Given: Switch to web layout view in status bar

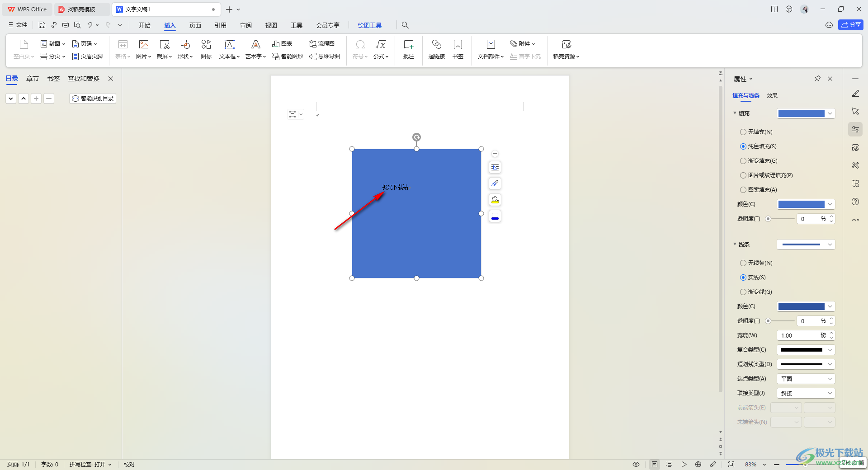Looking at the screenshot, I should (x=698, y=465).
